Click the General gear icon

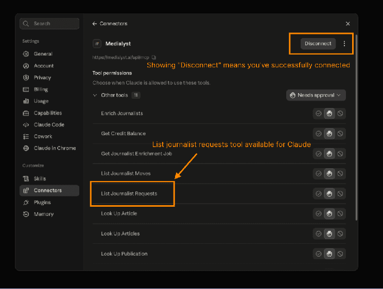pos(26,53)
